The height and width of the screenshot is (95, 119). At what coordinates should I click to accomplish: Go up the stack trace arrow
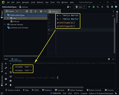click(11, 64)
